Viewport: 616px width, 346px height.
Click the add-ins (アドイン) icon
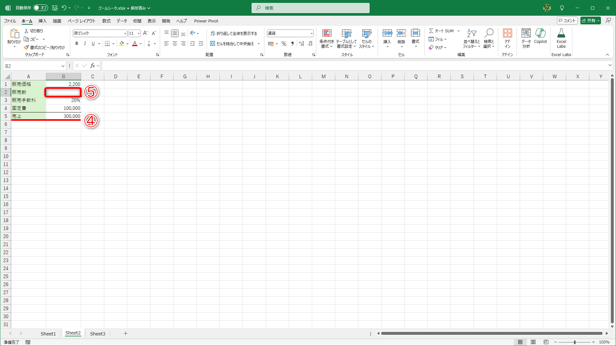(507, 36)
